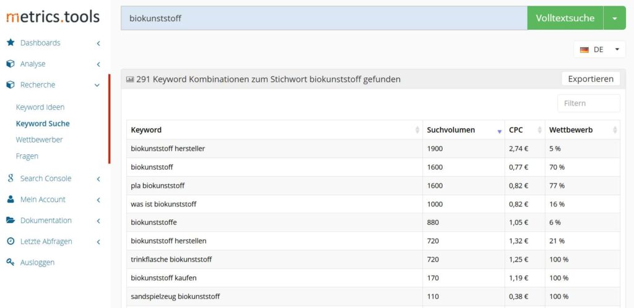Open the Analyse menu
This screenshot has width=634, height=308.
point(33,64)
